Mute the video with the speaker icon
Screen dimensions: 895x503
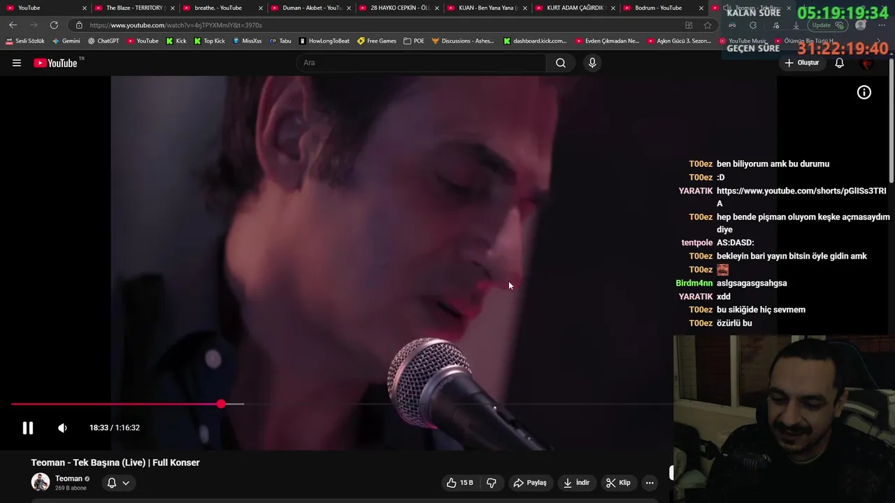tap(62, 428)
